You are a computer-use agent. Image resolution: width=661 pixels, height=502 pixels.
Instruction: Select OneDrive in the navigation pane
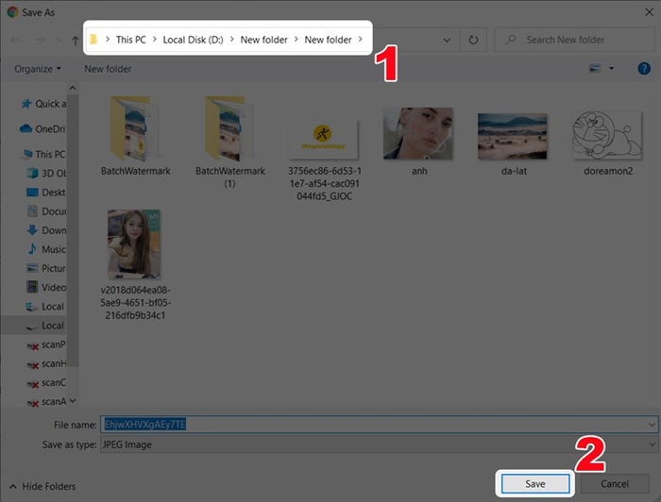[42, 129]
